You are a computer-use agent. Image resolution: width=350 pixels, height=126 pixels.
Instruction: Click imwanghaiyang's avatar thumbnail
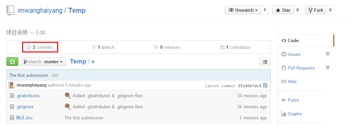point(11,85)
